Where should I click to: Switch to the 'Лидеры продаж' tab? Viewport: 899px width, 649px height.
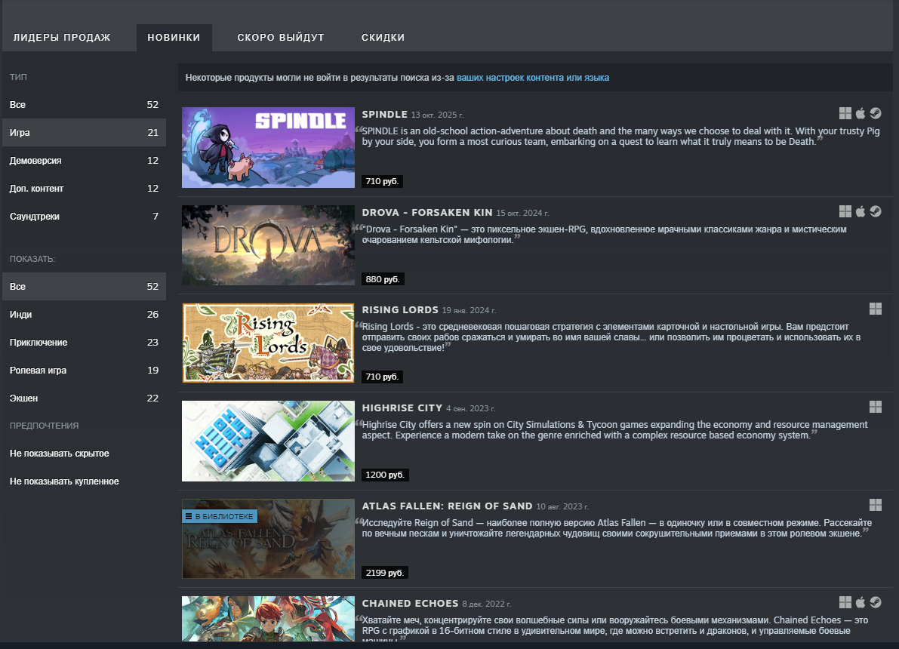click(62, 38)
